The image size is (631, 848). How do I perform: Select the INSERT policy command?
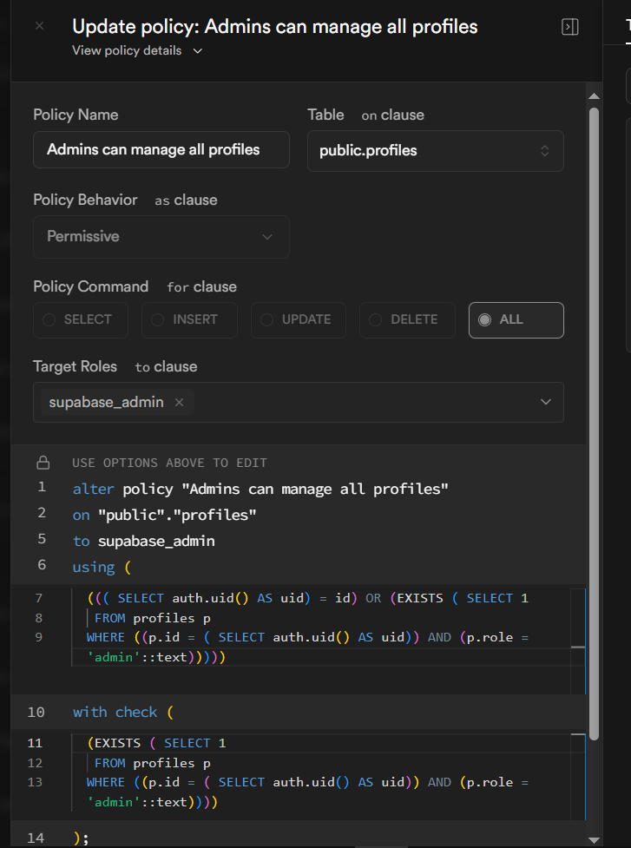point(189,320)
